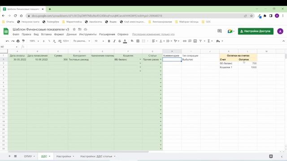Open the last edit history link

(153, 34)
